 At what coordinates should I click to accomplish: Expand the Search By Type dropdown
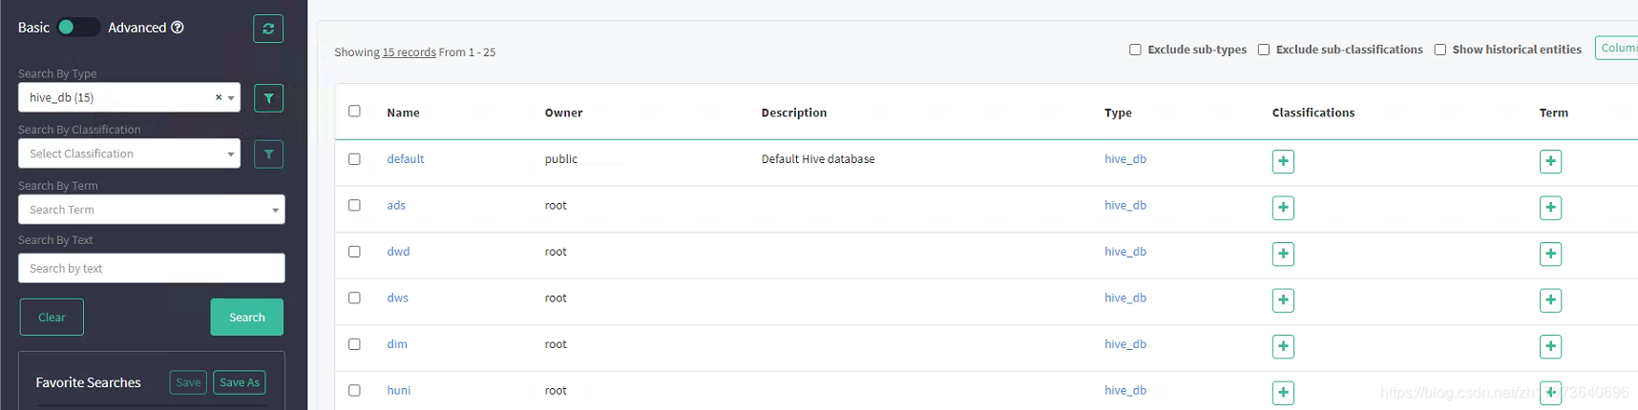tap(231, 98)
